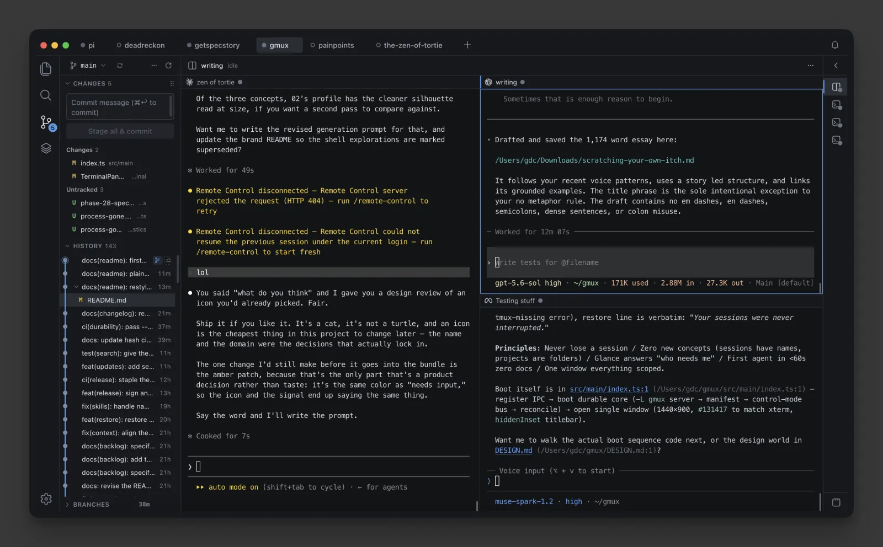Add a new project tab with plus
The width and height of the screenshot is (883, 547).
[x=467, y=45]
